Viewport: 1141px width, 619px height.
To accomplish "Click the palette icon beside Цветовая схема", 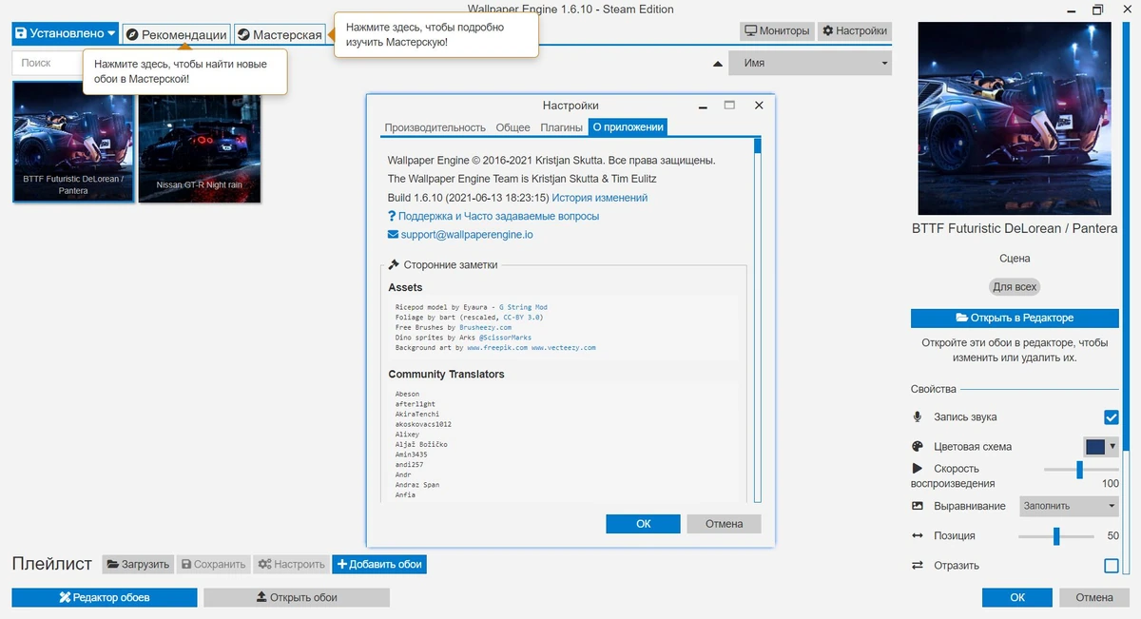I will click(x=918, y=446).
